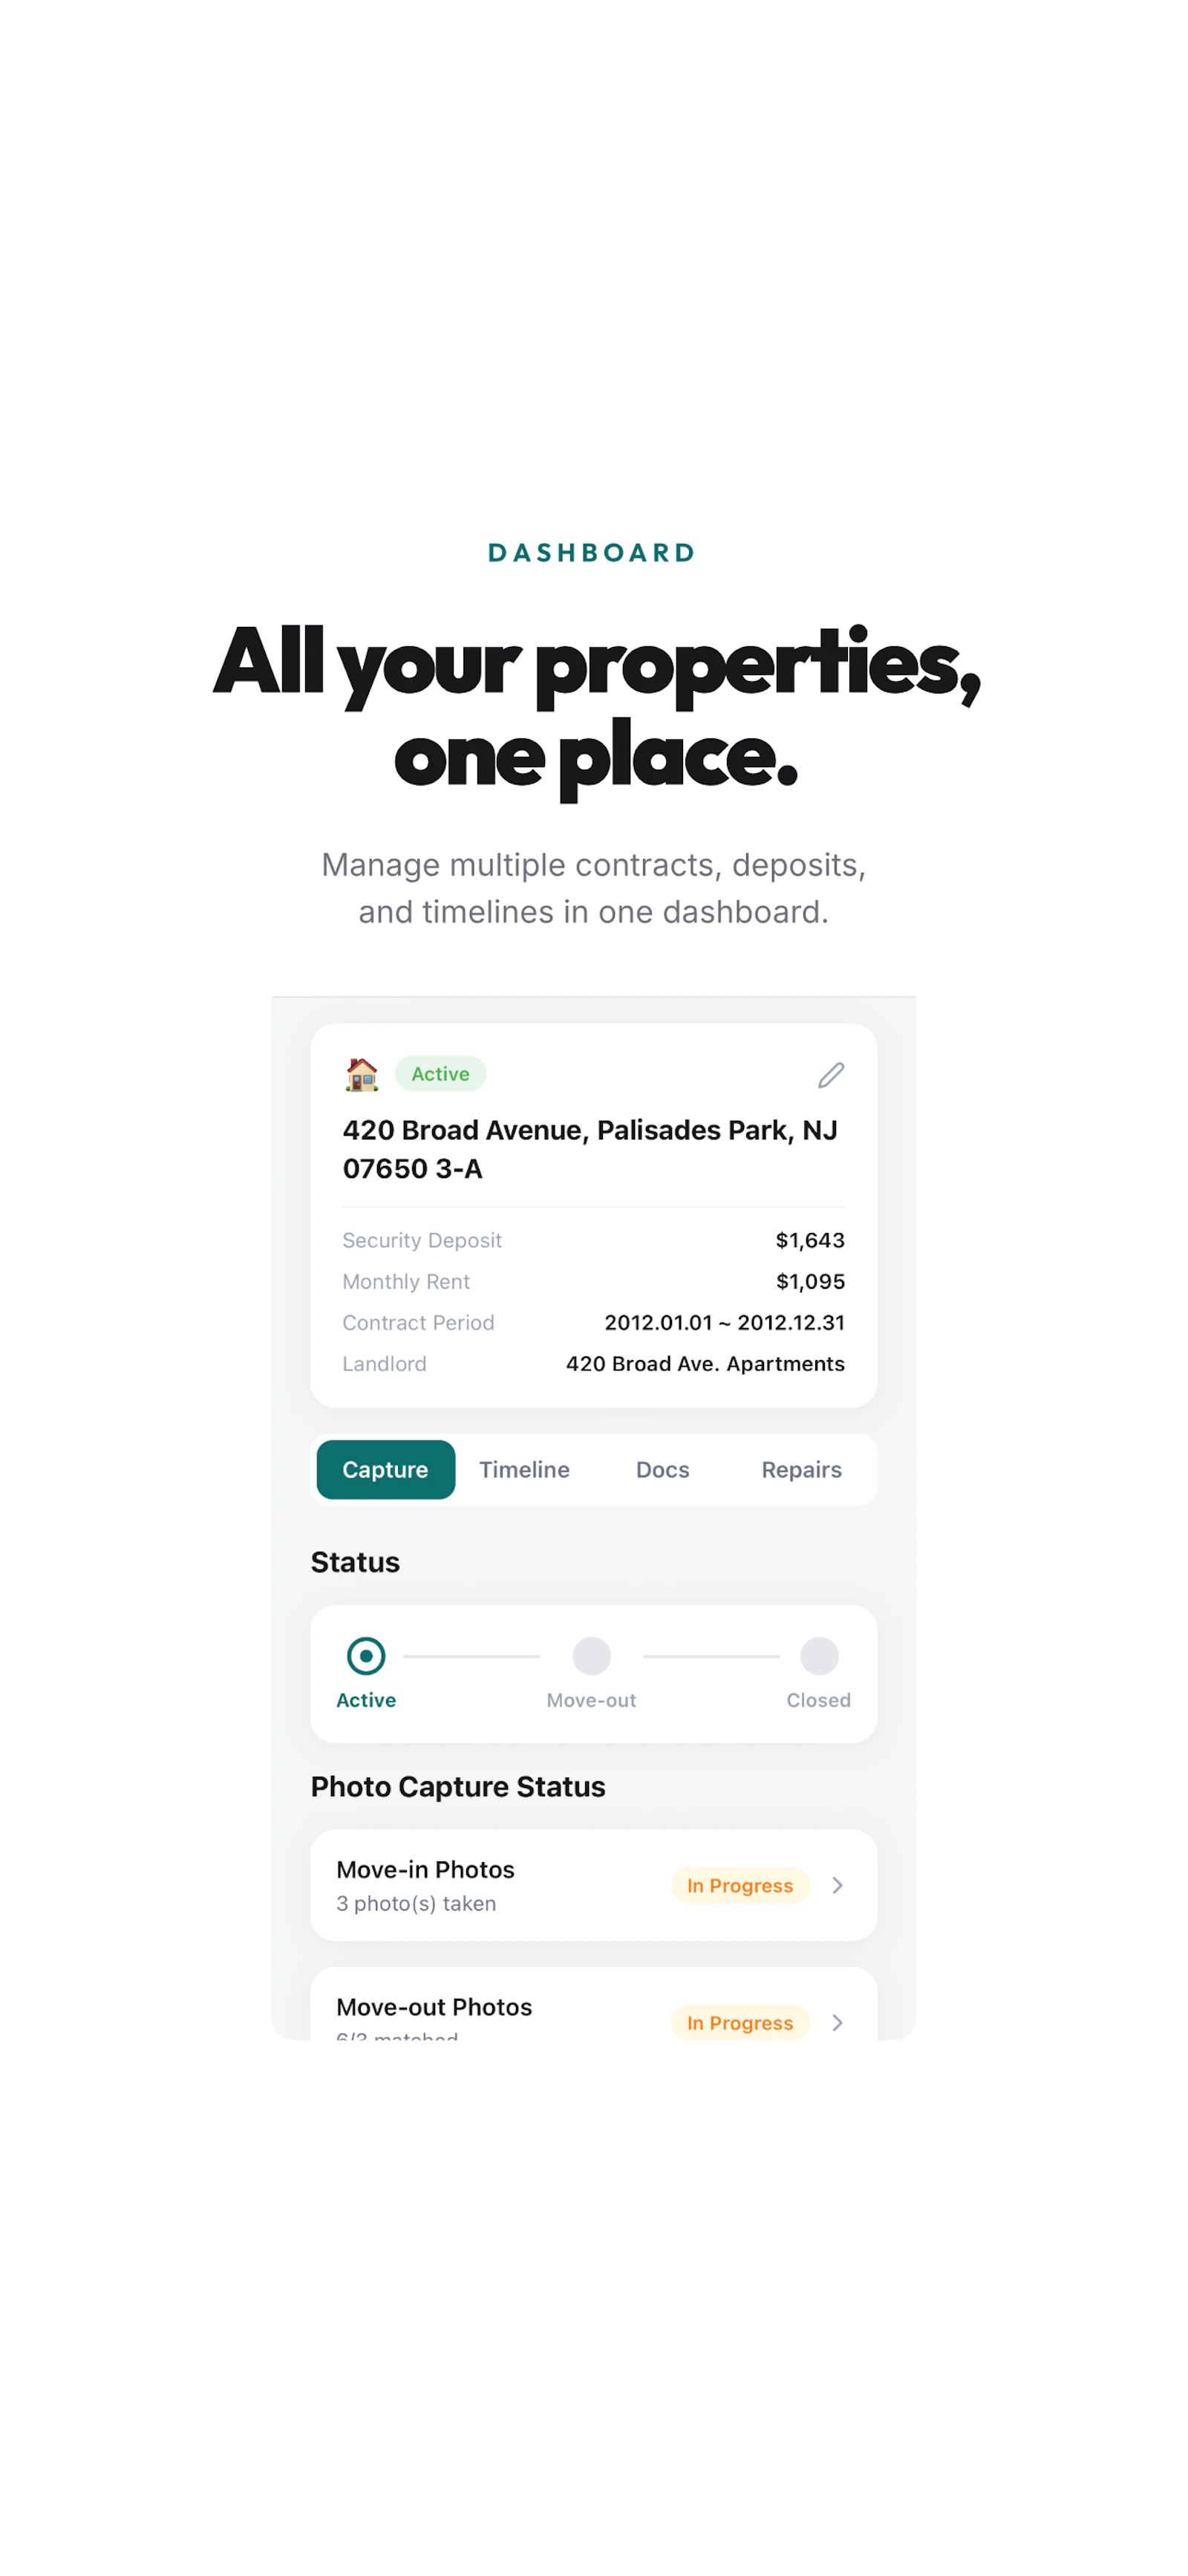Switch to the Timeline tab

pyautogui.click(x=524, y=1469)
